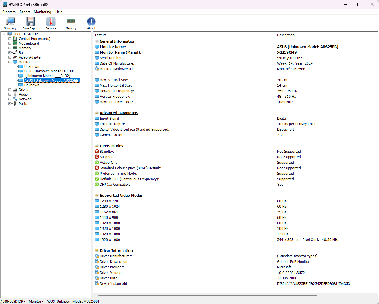Click the green check beside Preferred Timing Mode
The width and height of the screenshot is (379, 304).
(97, 174)
